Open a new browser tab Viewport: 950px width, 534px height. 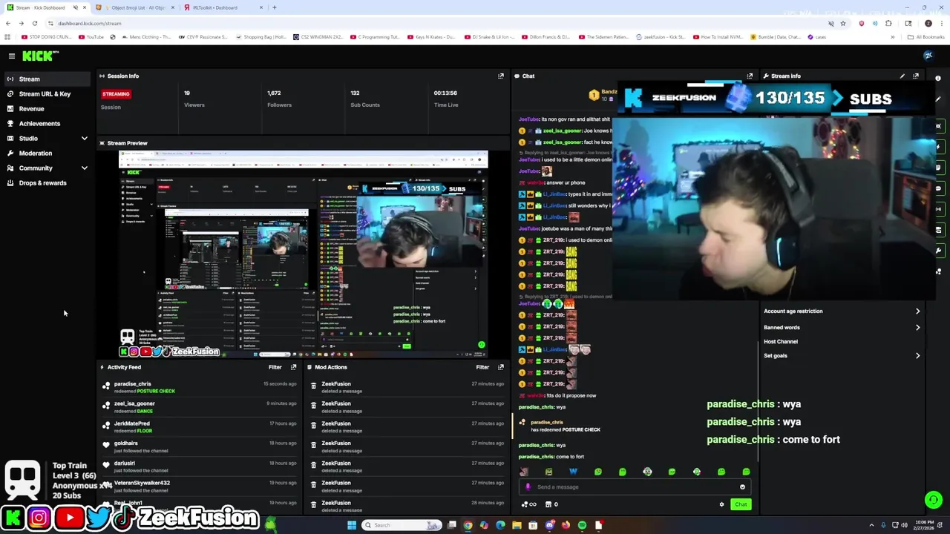pyautogui.click(x=274, y=7)
